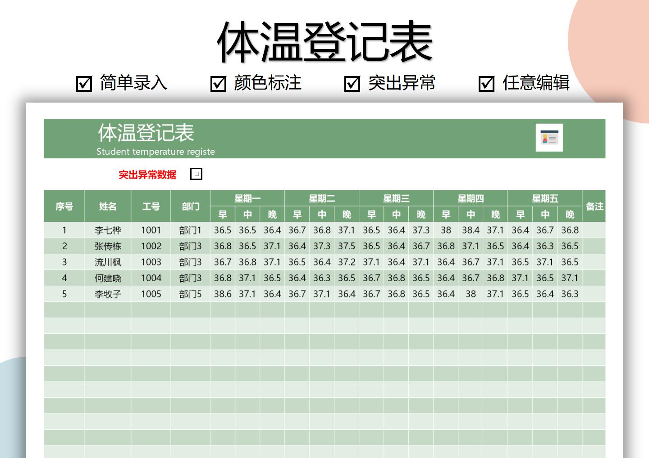Select name cell 李七桦
Viewport: 649px width, 458px height.
tap(108, 230)
